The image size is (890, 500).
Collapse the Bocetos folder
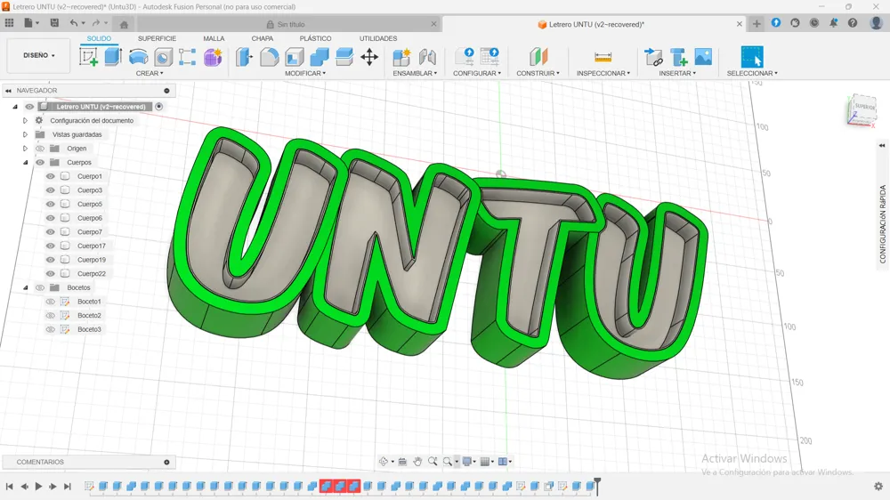coord(25,287)
